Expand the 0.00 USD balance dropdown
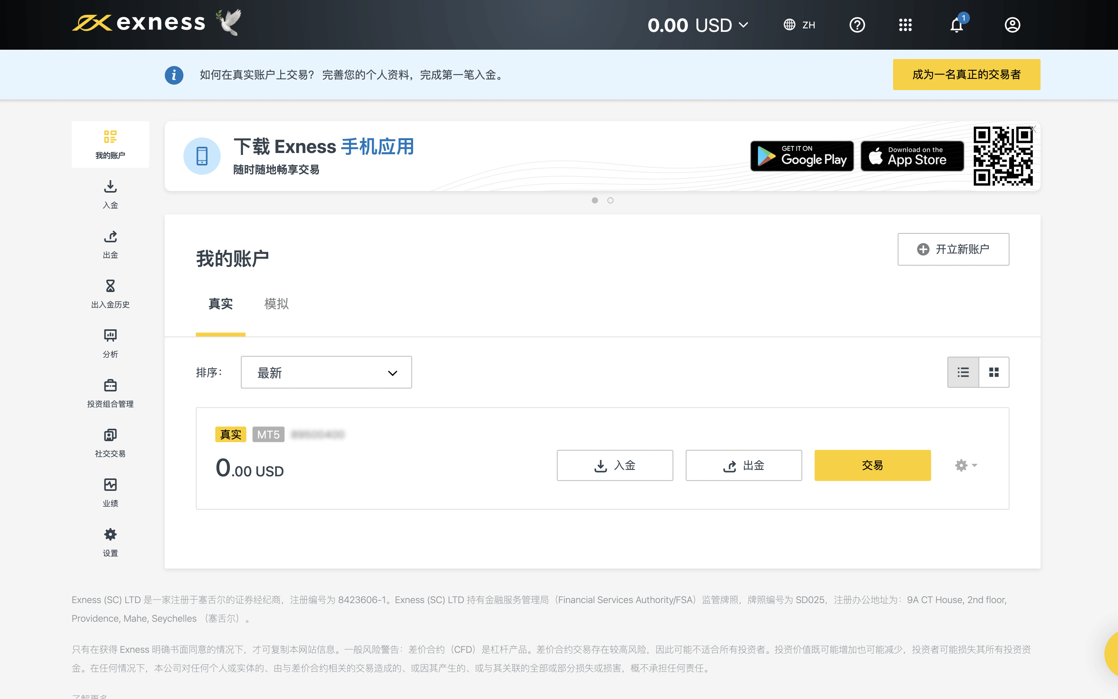 (x=698, y=25)
